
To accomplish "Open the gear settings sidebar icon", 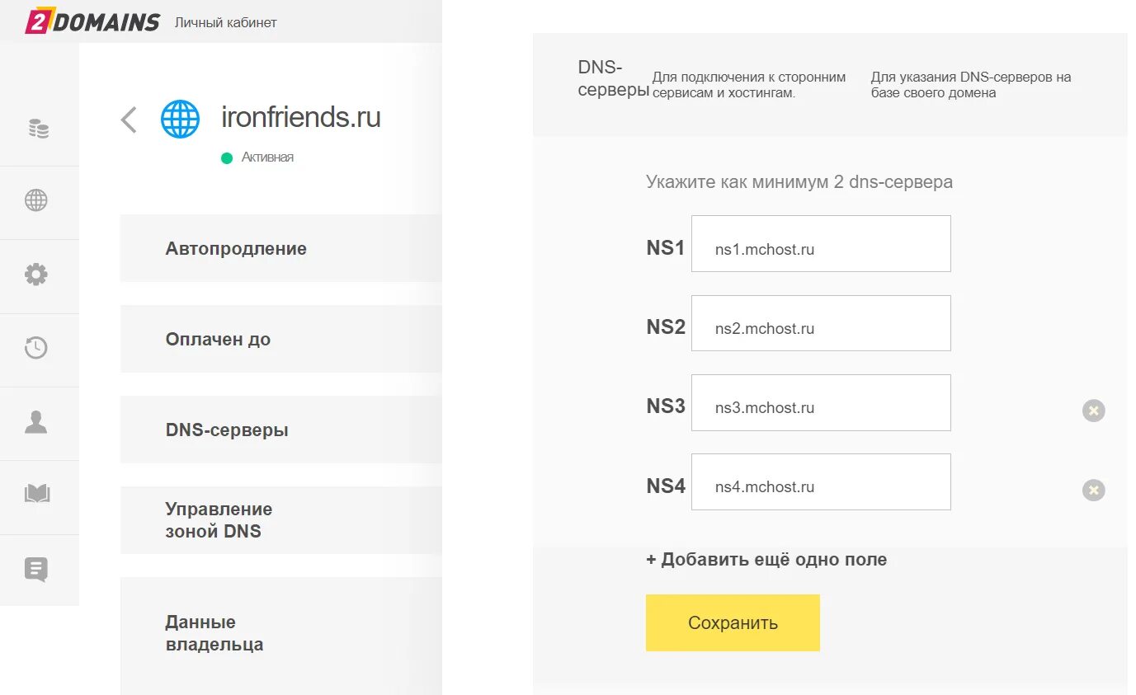I will coord(36,275).
